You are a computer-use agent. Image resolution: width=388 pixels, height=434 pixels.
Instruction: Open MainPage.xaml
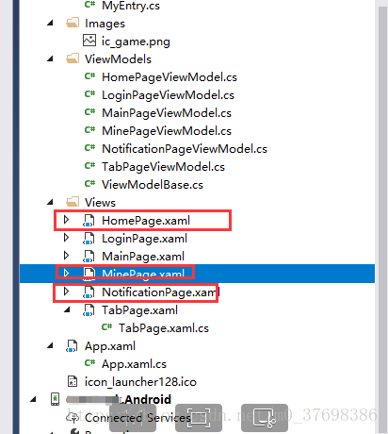(143, 257)
